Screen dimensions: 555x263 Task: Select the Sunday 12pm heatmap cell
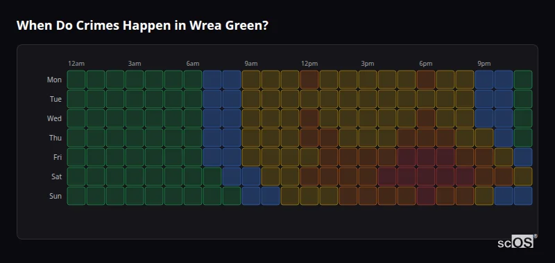[309, 196]
